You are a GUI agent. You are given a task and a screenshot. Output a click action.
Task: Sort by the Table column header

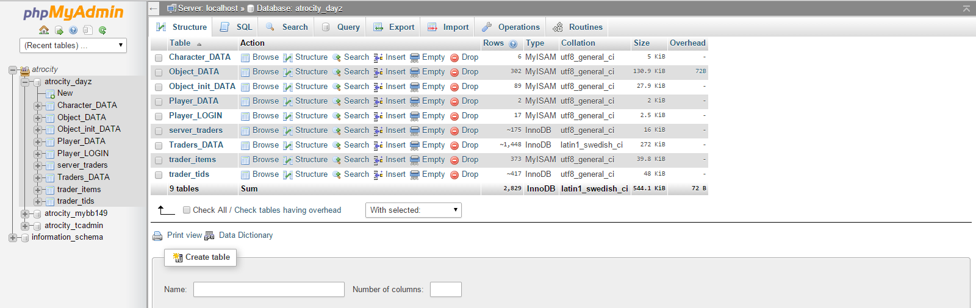tap(180, 43)
